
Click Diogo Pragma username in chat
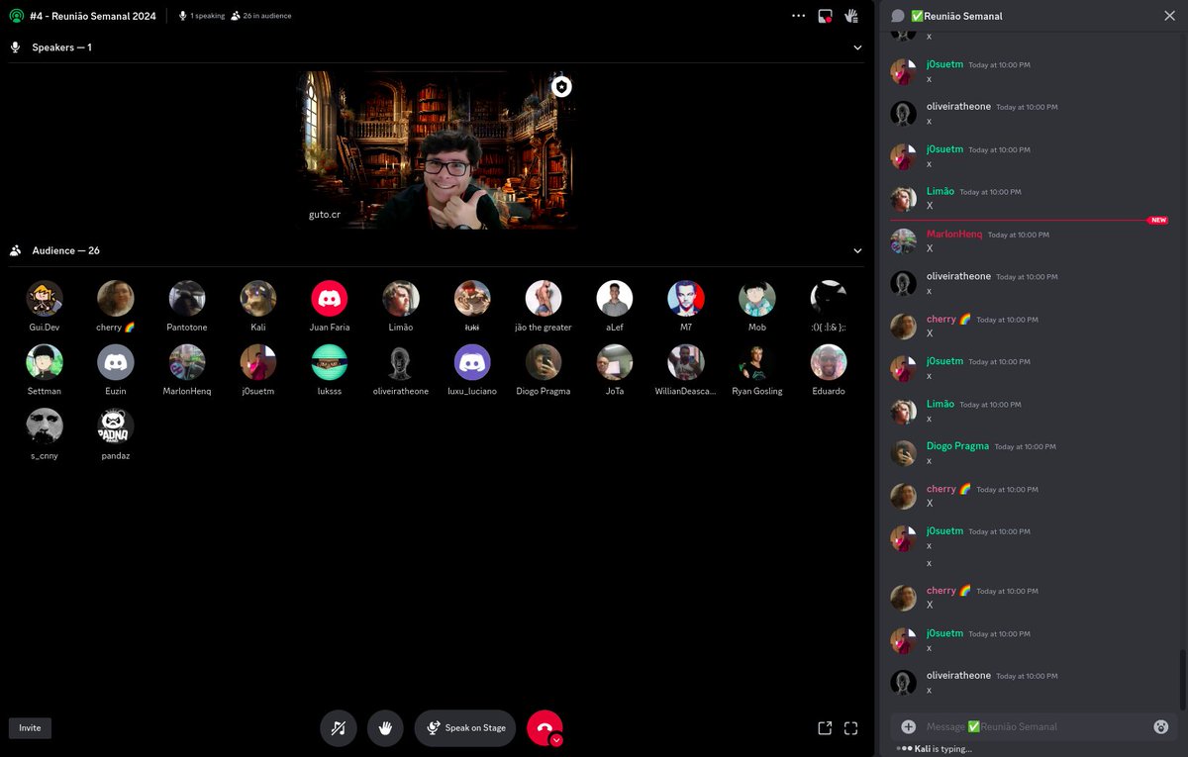click(x=957, y=446)
